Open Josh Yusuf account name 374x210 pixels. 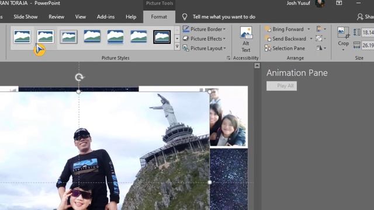pyautogui.click(x=299, y=3)
